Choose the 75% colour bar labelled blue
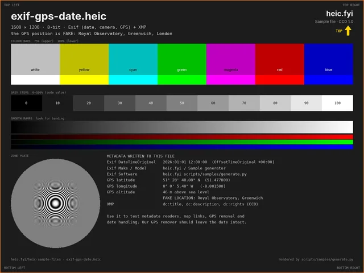364x273 pixels. tap(329, 59)
